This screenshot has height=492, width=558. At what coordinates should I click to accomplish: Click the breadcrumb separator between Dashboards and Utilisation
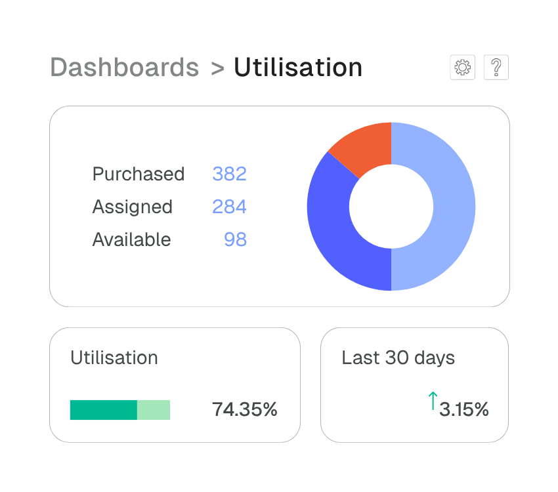[x=217, y=68]
